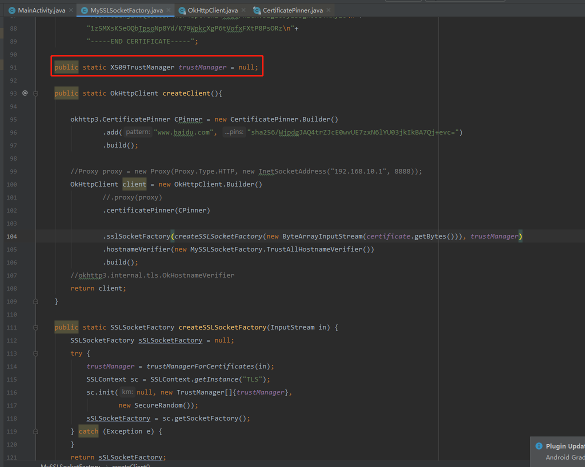Click the Android Gradle notification text

pos(565,457)
